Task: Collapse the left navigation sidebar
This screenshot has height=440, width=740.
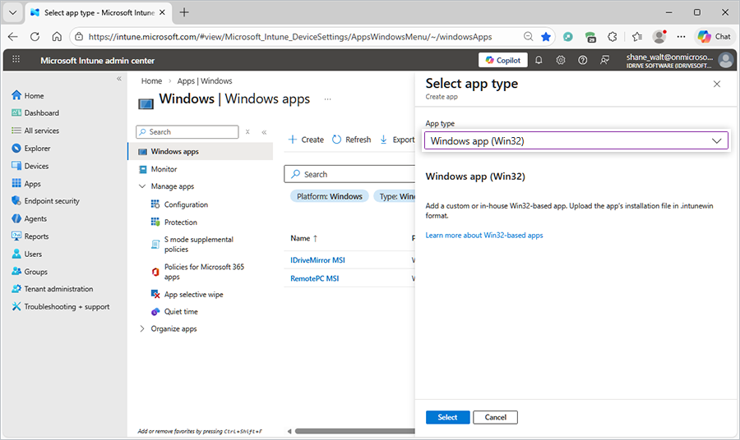Action: tap(118, 79)
